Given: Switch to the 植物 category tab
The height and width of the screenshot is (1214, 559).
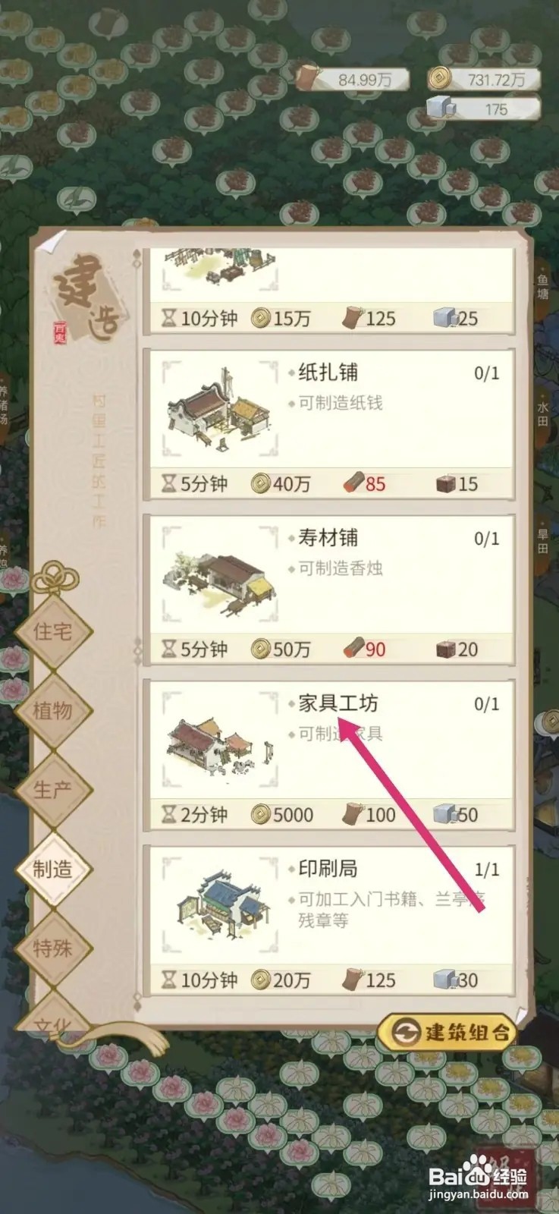Looking at the screenshot, I should (x=53, y=710).
